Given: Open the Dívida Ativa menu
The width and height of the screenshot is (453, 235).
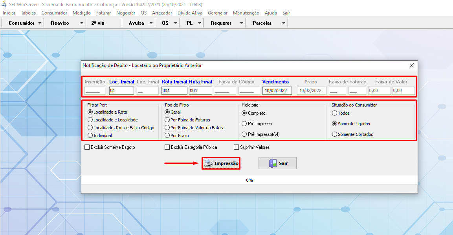Looking at the screenshot, I should point(190,13).
